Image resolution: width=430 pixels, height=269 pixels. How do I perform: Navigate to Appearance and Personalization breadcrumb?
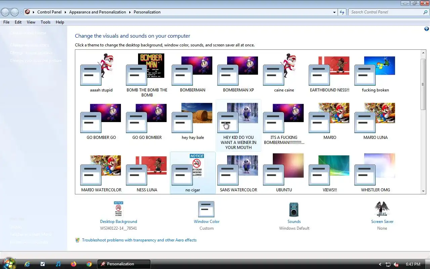point(97,12)
